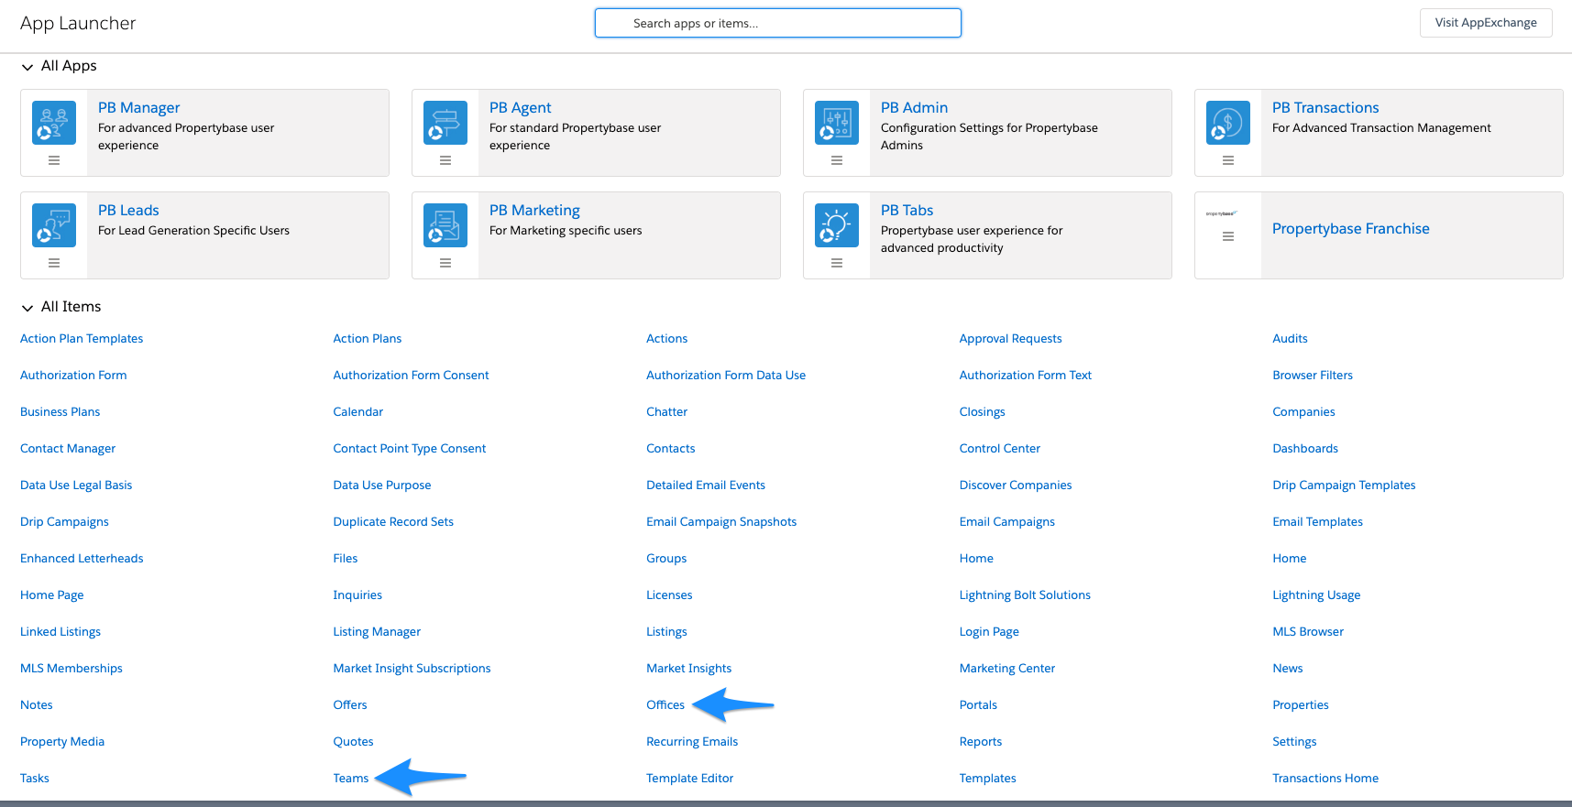
Task: Open the Listing Manager item
Action: click(x=377, y=631)
